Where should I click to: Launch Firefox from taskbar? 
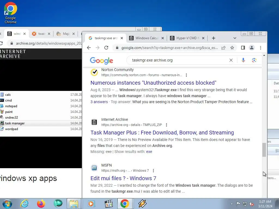click(x=41, y=204)
